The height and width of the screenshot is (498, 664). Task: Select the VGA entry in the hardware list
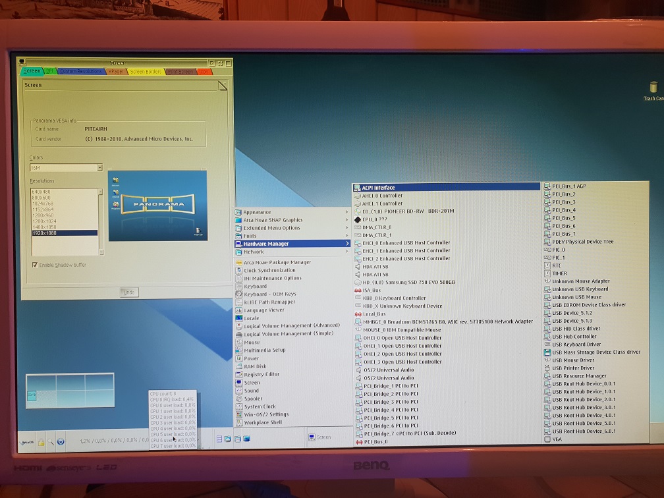[595, 439]
